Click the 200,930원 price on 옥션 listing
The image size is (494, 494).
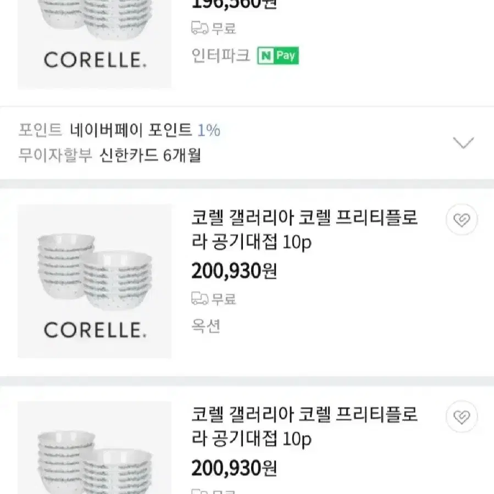point(234,271)
